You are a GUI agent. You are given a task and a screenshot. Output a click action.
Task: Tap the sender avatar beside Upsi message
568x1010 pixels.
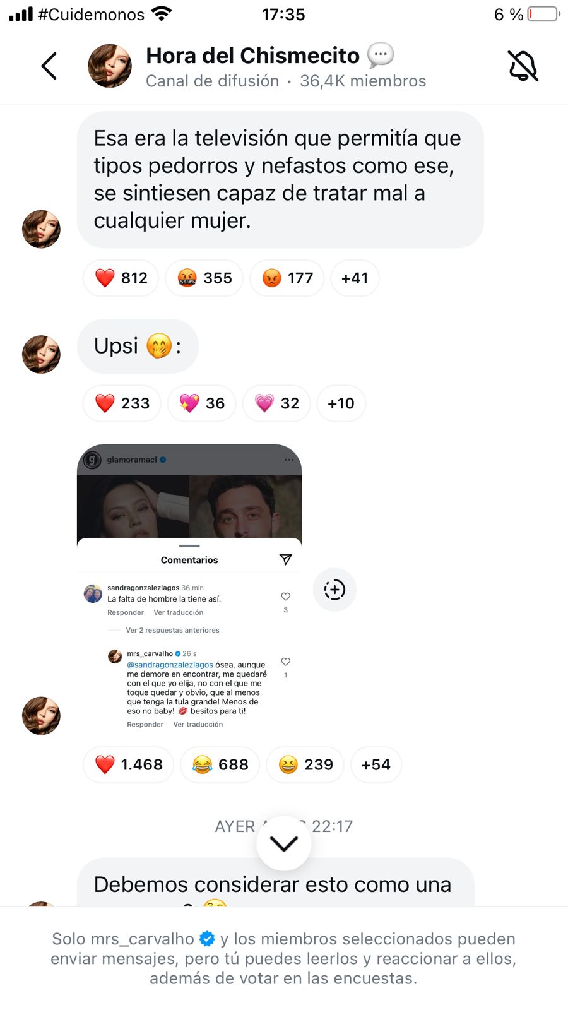click(41, 354)
